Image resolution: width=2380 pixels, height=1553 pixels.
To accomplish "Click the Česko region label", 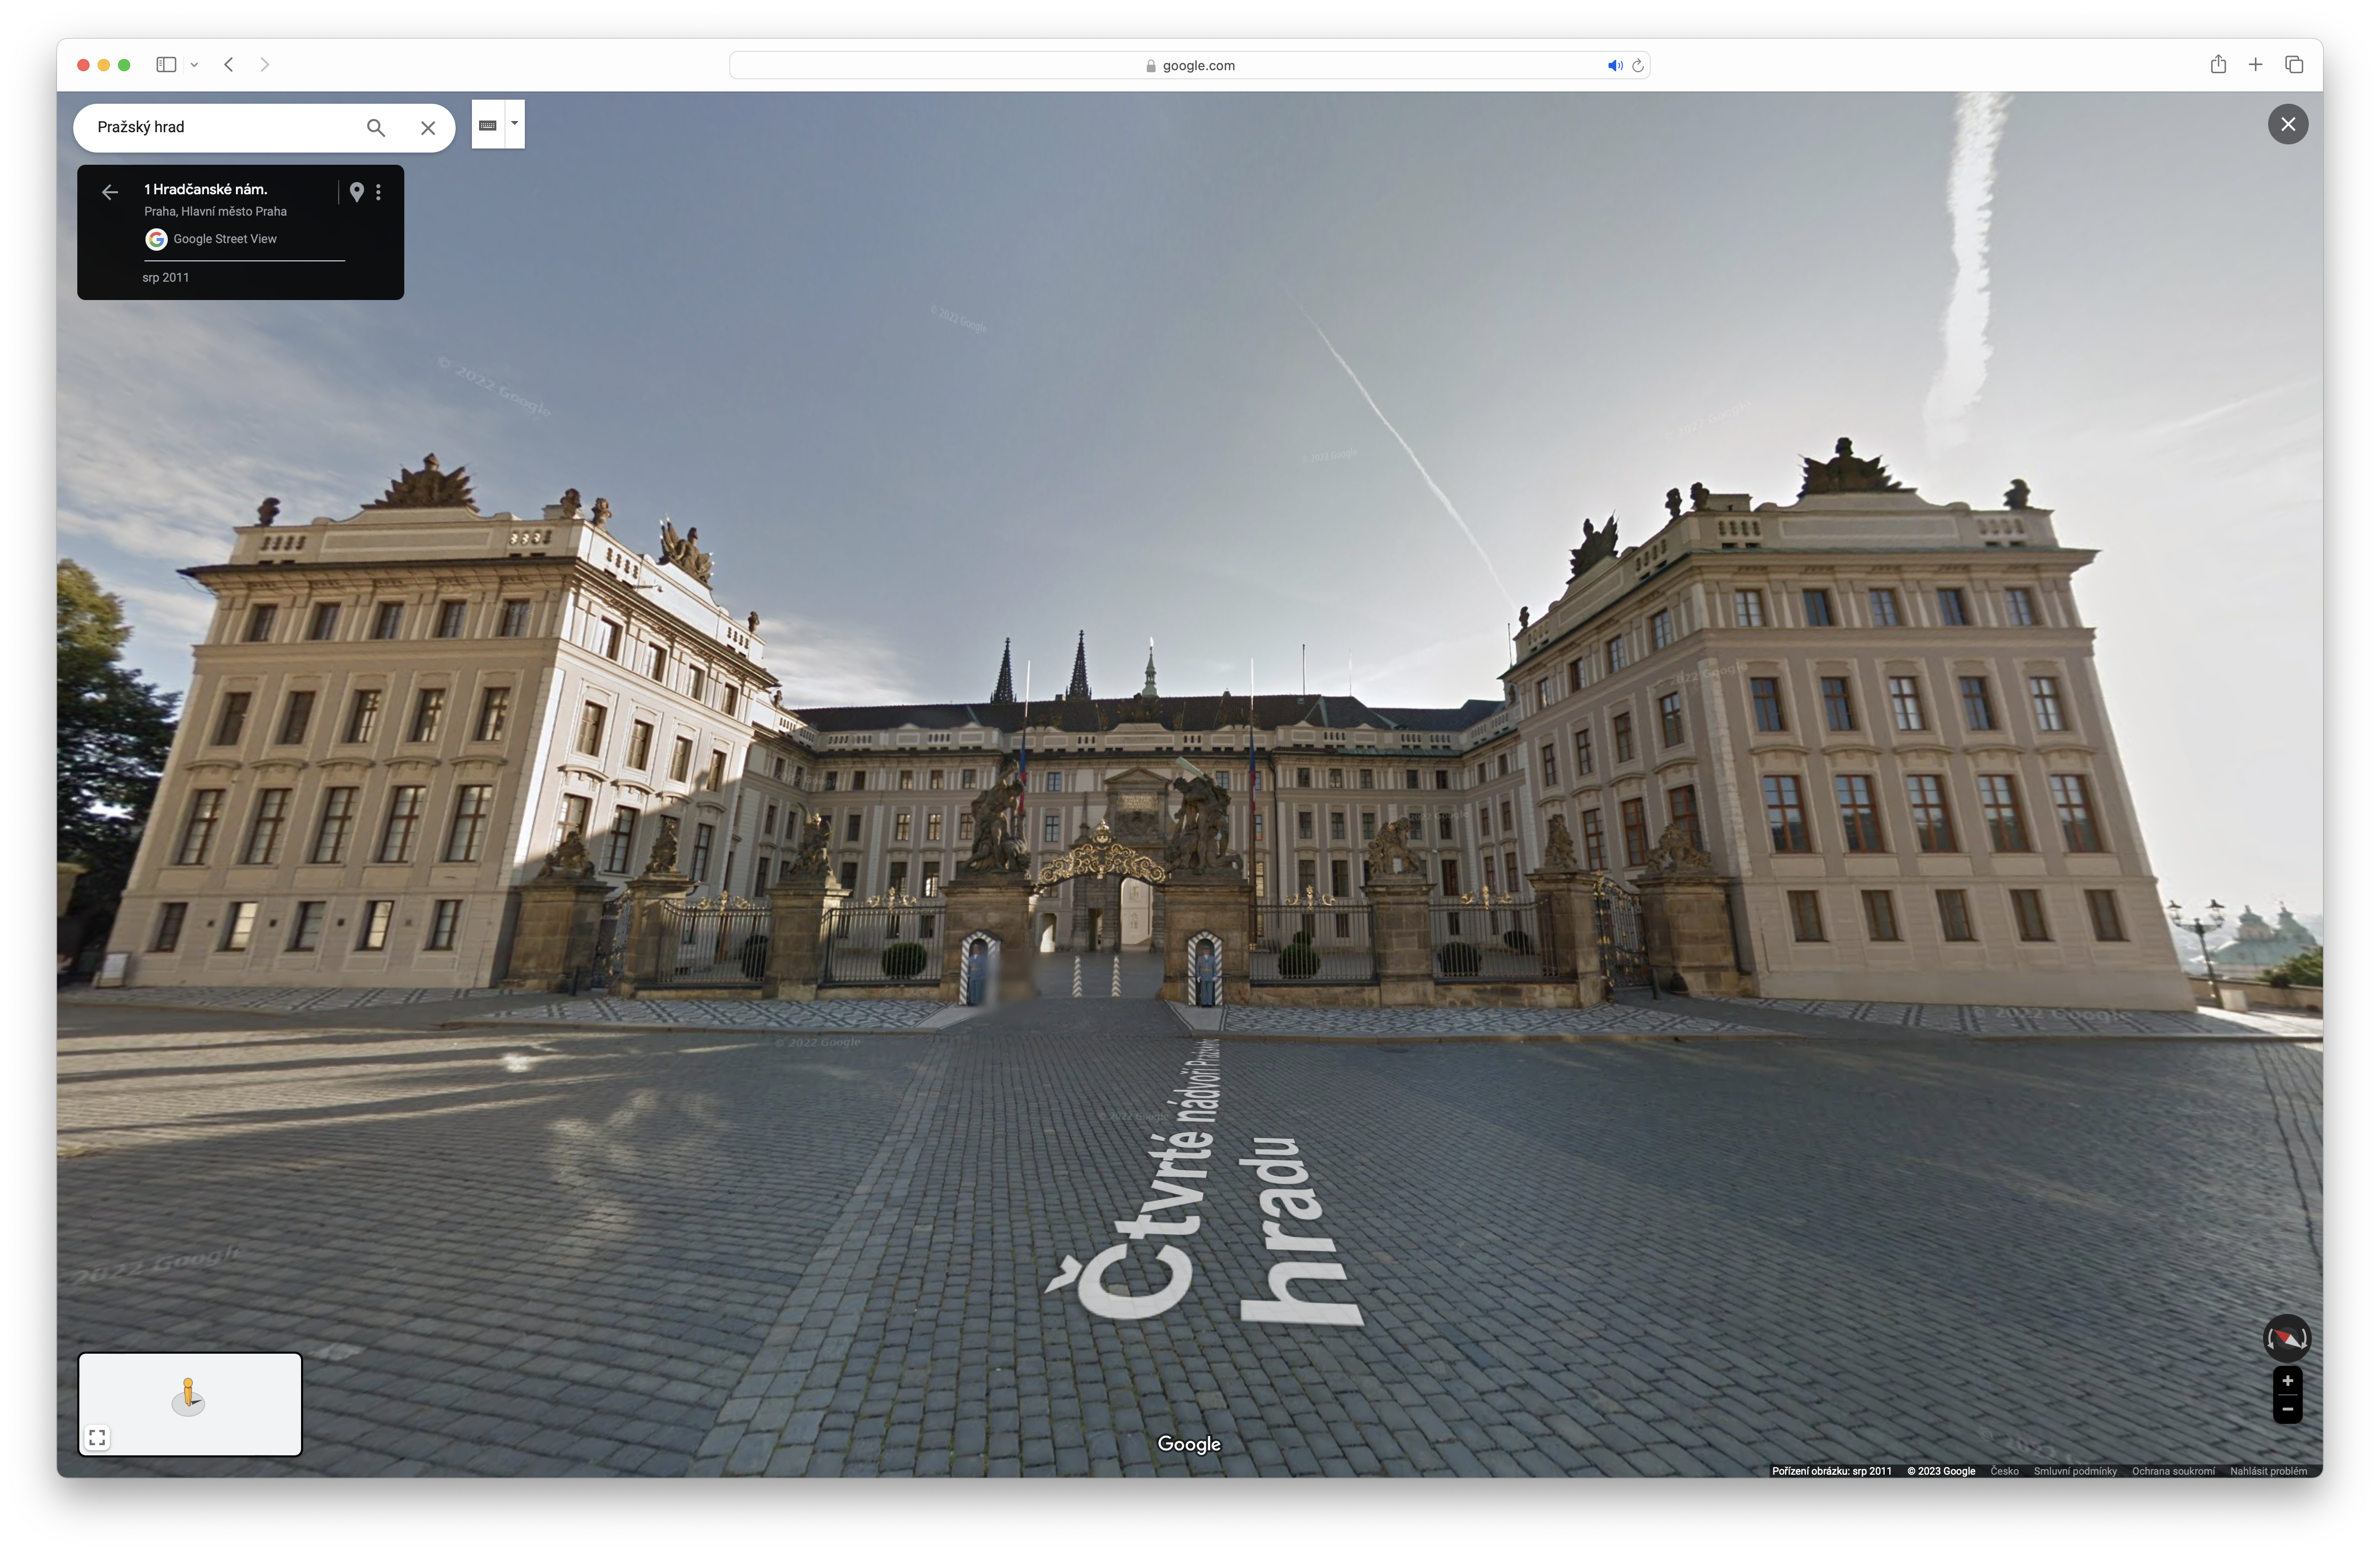I will click(2003, 1471).
